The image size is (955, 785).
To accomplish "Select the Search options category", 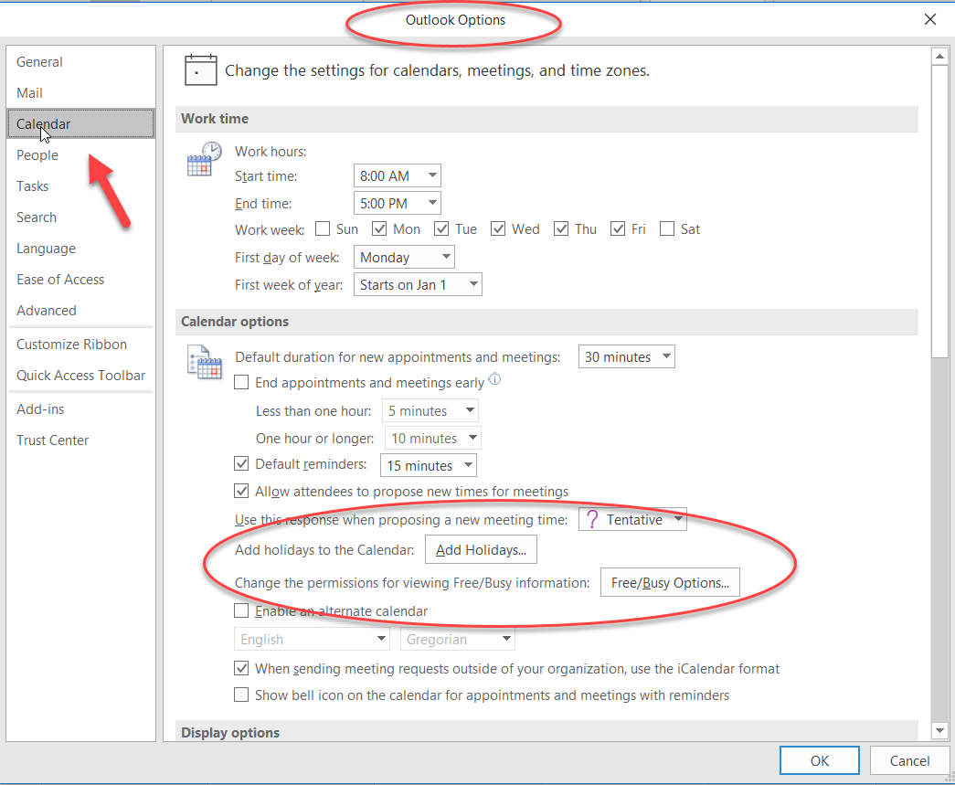I will [80, 217].
